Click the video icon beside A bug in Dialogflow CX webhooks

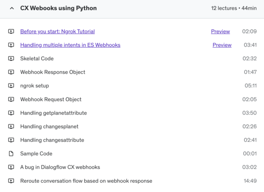pos(11,167)
